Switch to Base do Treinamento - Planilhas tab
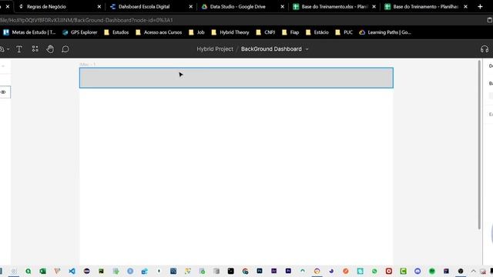493x277 pixels. [x=425, y=7]
